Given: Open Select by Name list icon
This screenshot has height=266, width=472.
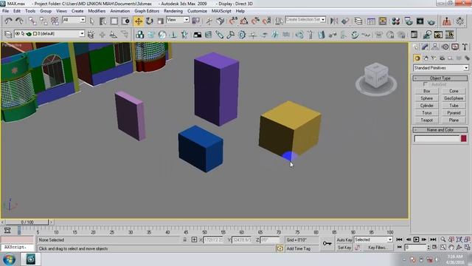Looking at the screenshot, I should [103, 21].
